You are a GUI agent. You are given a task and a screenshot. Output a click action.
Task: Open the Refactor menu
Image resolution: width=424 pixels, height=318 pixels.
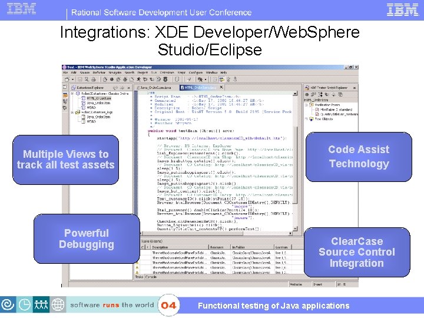99,72
